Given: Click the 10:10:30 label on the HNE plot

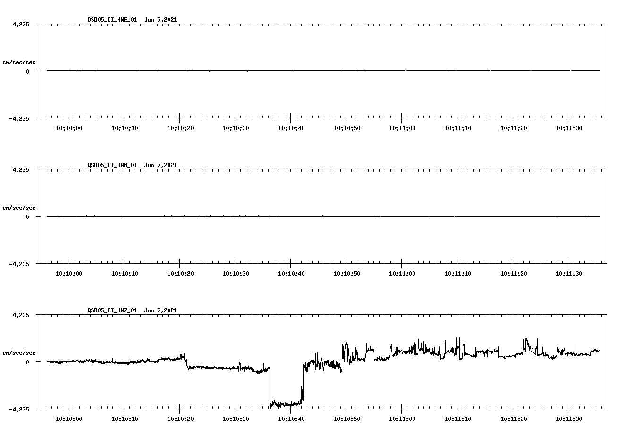Looking at the screenshot, I should pos(236,128).
